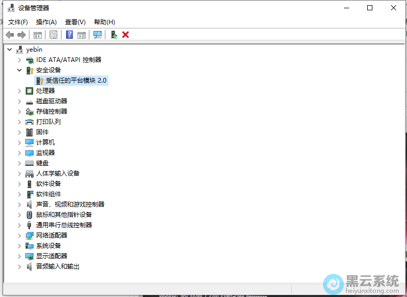This screenshot has width=407, height=297.
Task: Collapse the 安全设备 category
Action: point(20,70)
